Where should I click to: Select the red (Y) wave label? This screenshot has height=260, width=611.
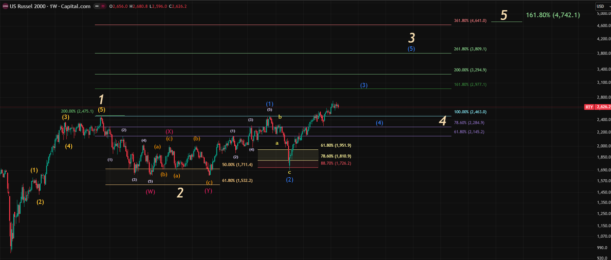tap(208, 190)
